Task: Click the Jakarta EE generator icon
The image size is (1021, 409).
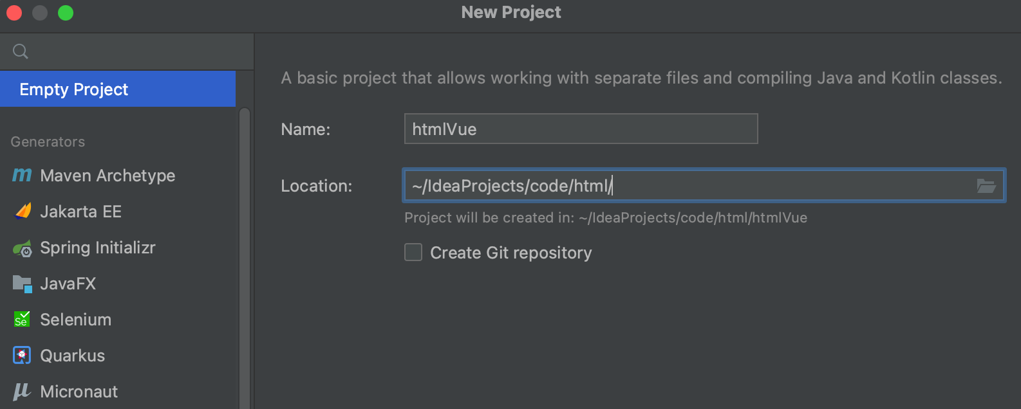Action: pos(21,211)
